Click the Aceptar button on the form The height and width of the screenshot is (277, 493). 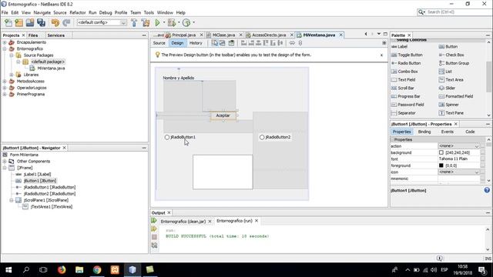(223, 115)
